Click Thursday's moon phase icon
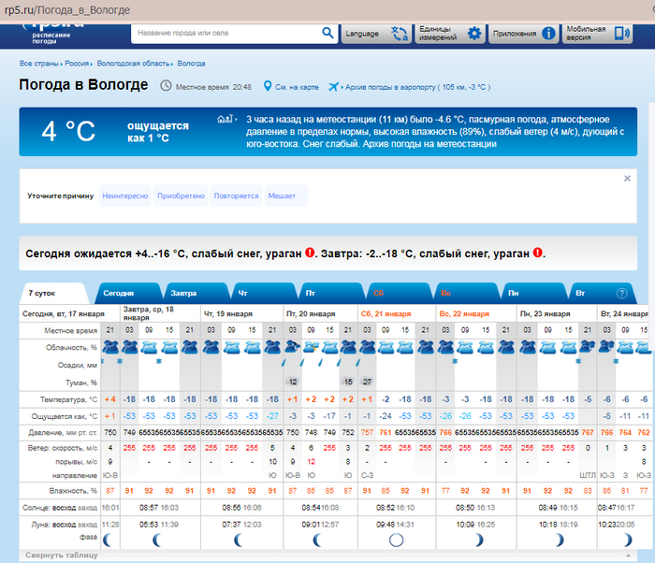Screen dimensions: 655x563 click(239, 540)
